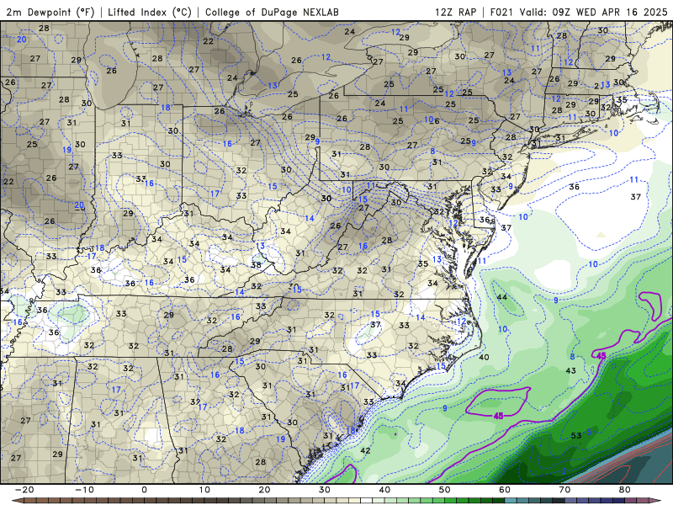Click the "50" label on the color scale
The width and height of the screenshot is (673, 505).
click(445, 490)
